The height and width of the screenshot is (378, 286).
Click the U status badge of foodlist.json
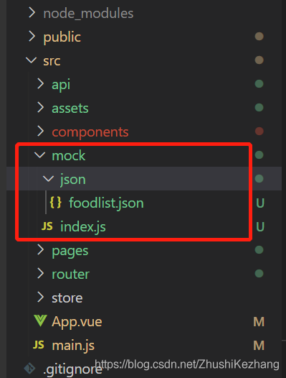point(260,203)
